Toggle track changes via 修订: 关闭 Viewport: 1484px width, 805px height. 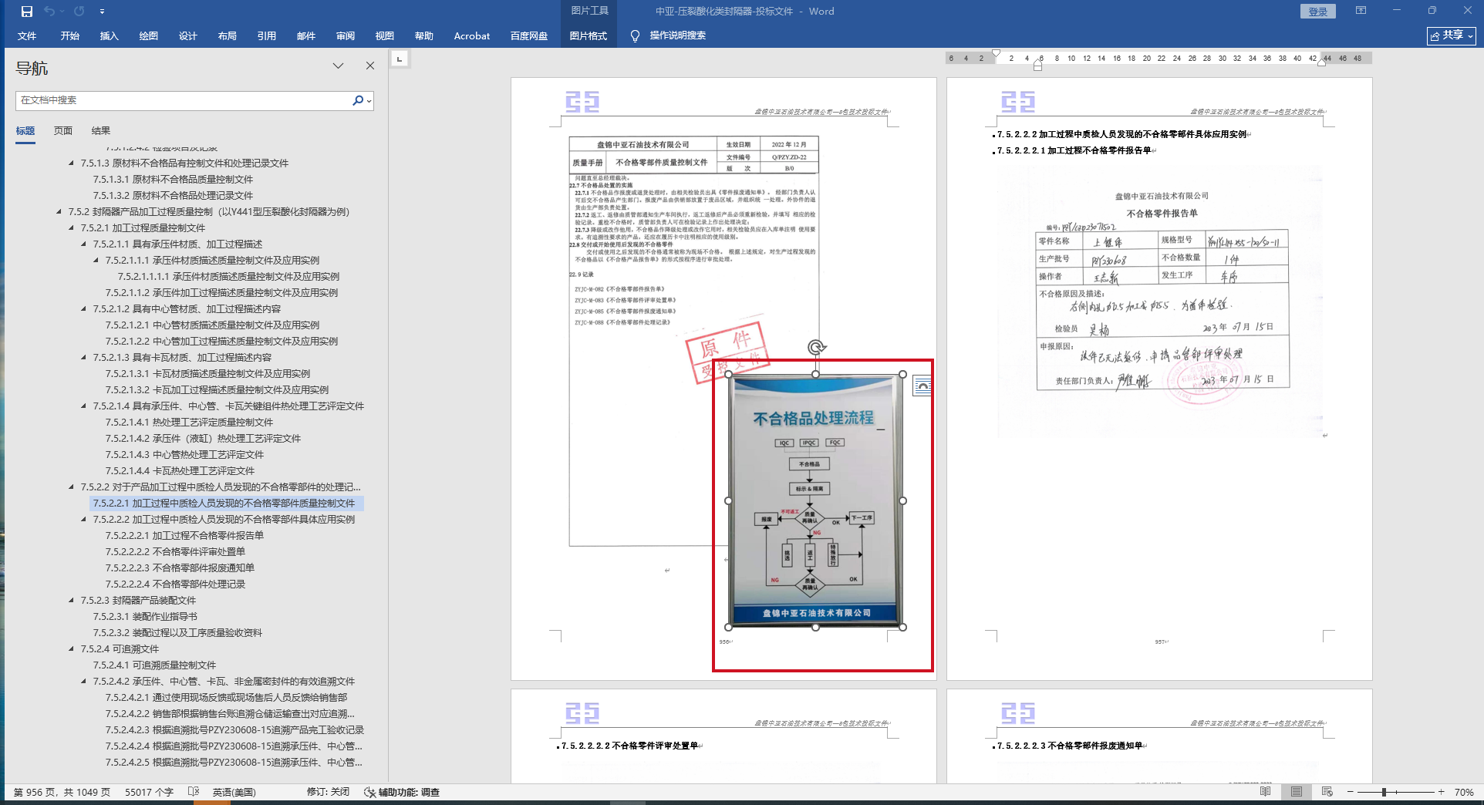(328, 793)
